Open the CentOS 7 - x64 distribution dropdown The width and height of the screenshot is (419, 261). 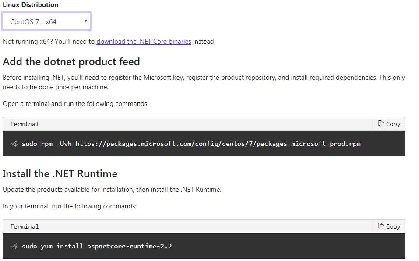tap(46, 21)
